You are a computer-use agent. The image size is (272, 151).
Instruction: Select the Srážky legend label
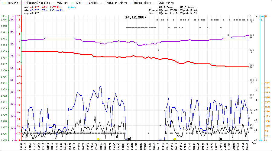(x=93, y=3)
